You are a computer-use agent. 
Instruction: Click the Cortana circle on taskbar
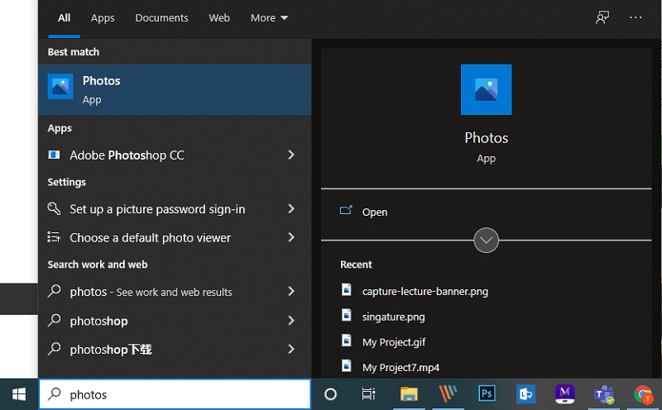pos(330,394)
